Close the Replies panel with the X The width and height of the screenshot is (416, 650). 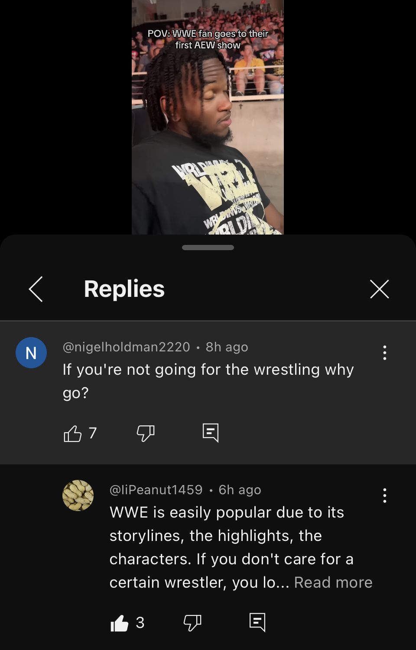(x=380, y=289)
